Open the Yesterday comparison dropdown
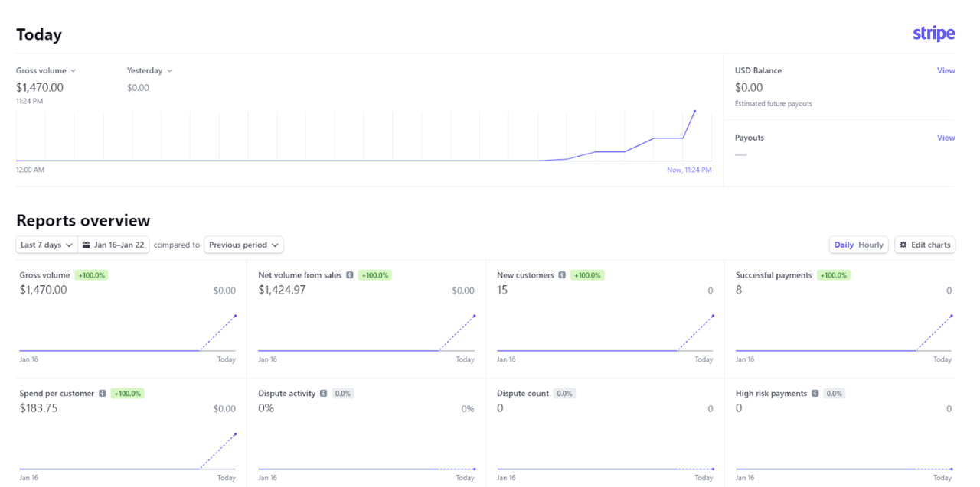The image size is (980, 487). point(149,71)
